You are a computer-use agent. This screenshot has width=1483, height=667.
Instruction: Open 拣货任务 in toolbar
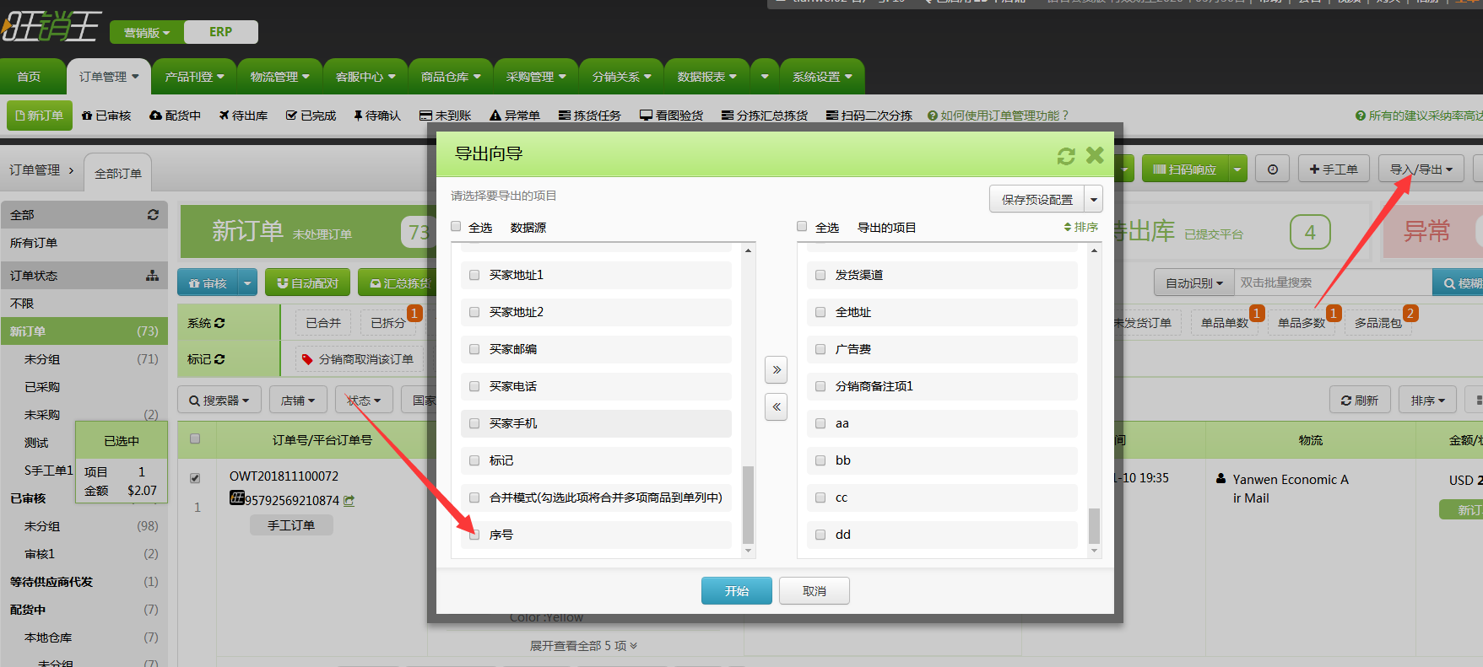(590, 116)
